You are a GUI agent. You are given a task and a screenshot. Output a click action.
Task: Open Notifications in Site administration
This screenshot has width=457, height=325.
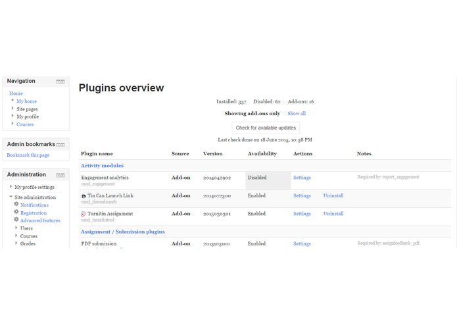(34, 205)
